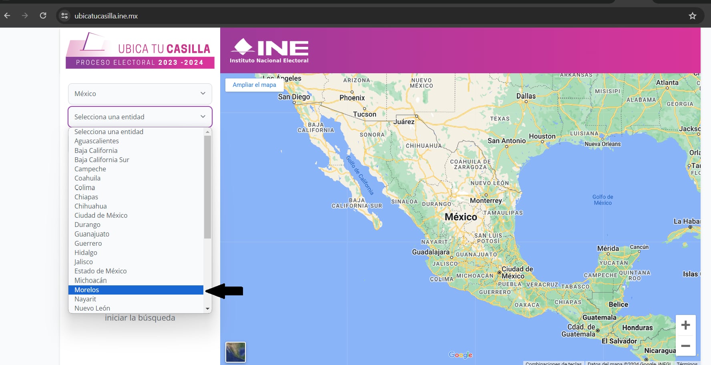Zoom out on the map

pos(685,346)
